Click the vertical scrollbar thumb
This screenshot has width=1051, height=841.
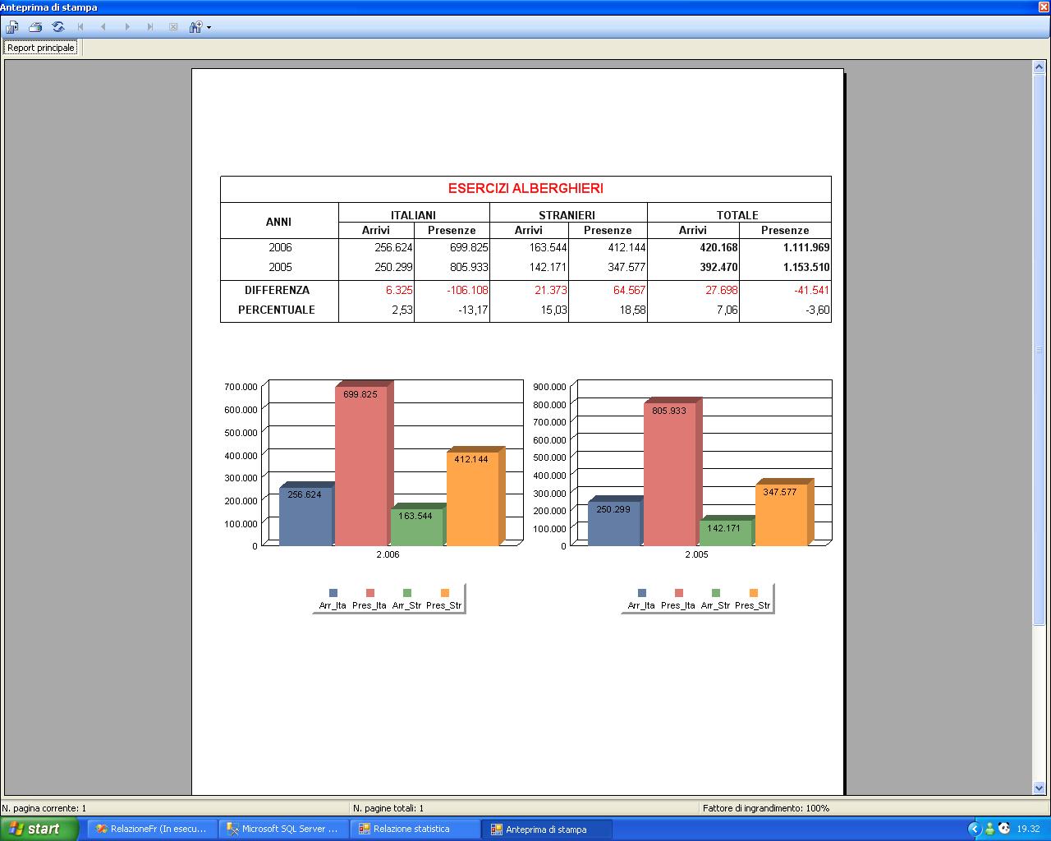point(1039,349)
